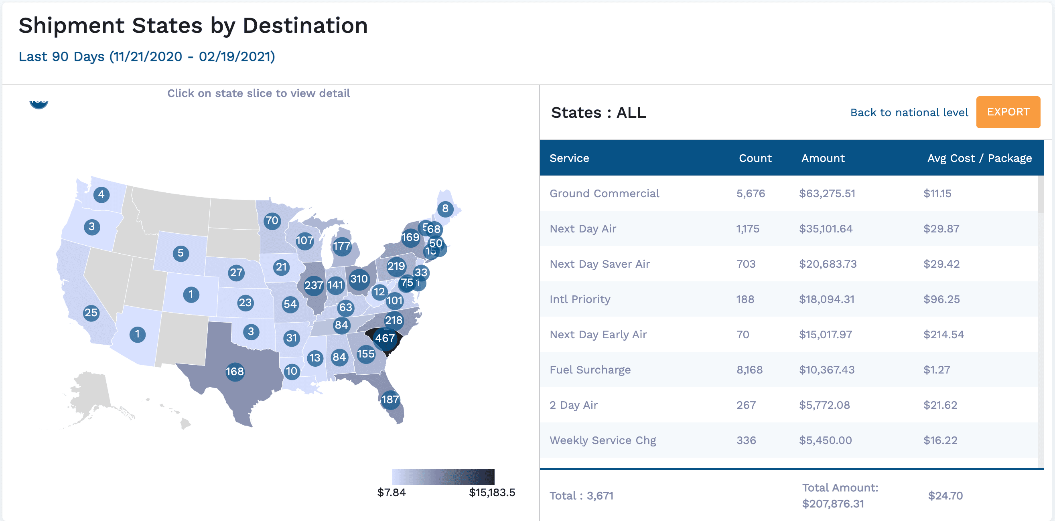This screenshot has width=1055, height=521.
Task: Click the service table vertical scrollbar
Action: pos(1040,195)
